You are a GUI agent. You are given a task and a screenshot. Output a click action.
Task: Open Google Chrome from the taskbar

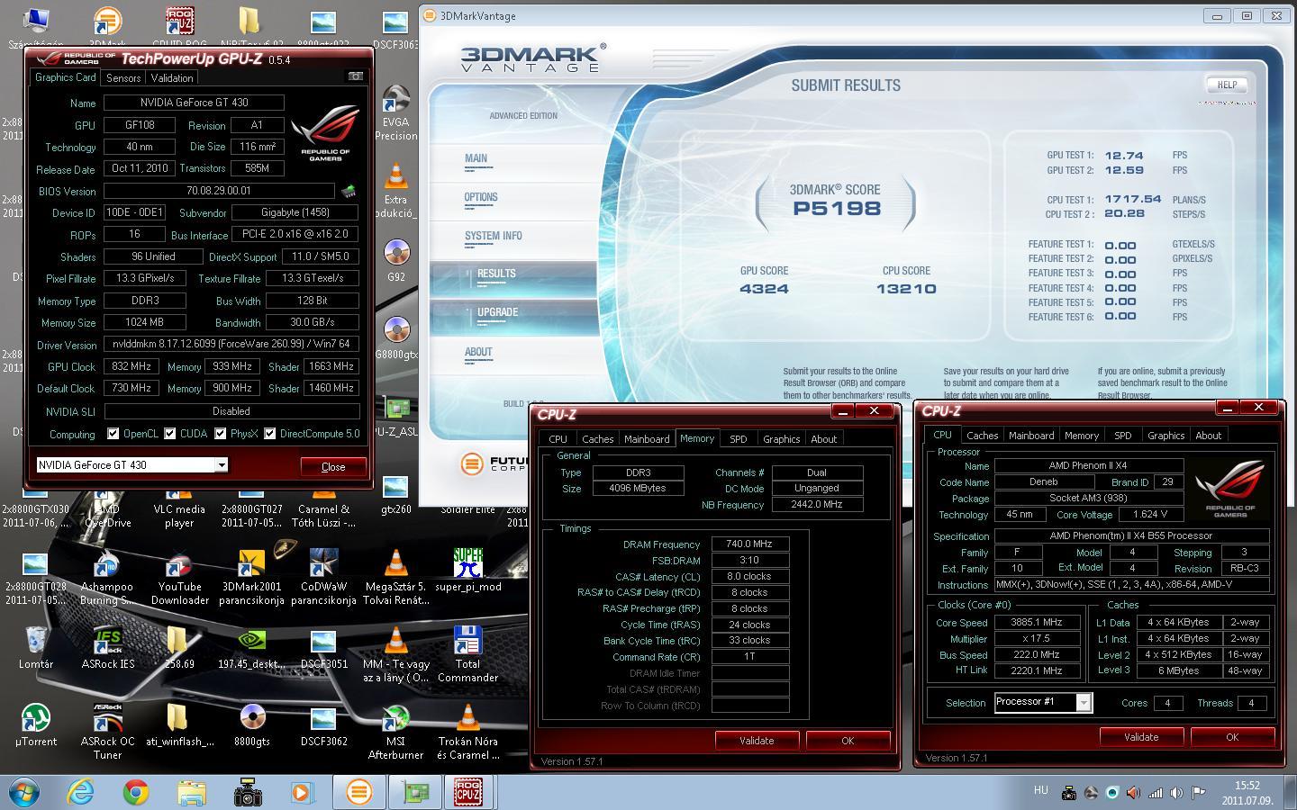pos(136,792)
